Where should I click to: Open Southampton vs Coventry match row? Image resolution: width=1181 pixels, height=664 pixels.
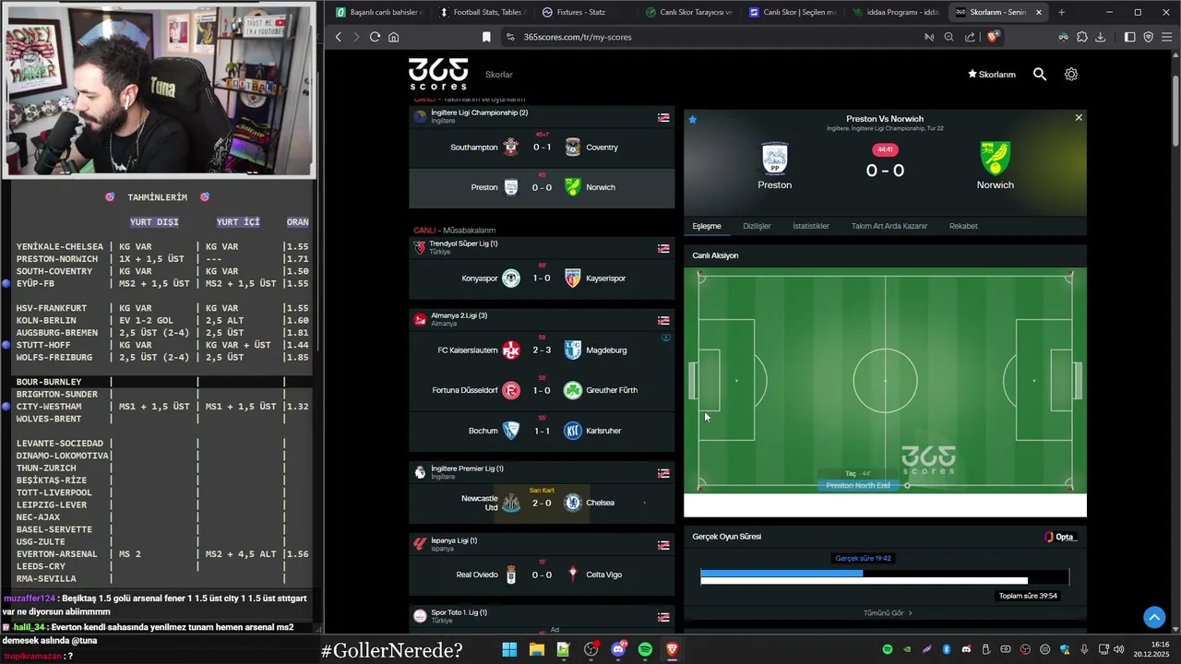tap(542, 148)
